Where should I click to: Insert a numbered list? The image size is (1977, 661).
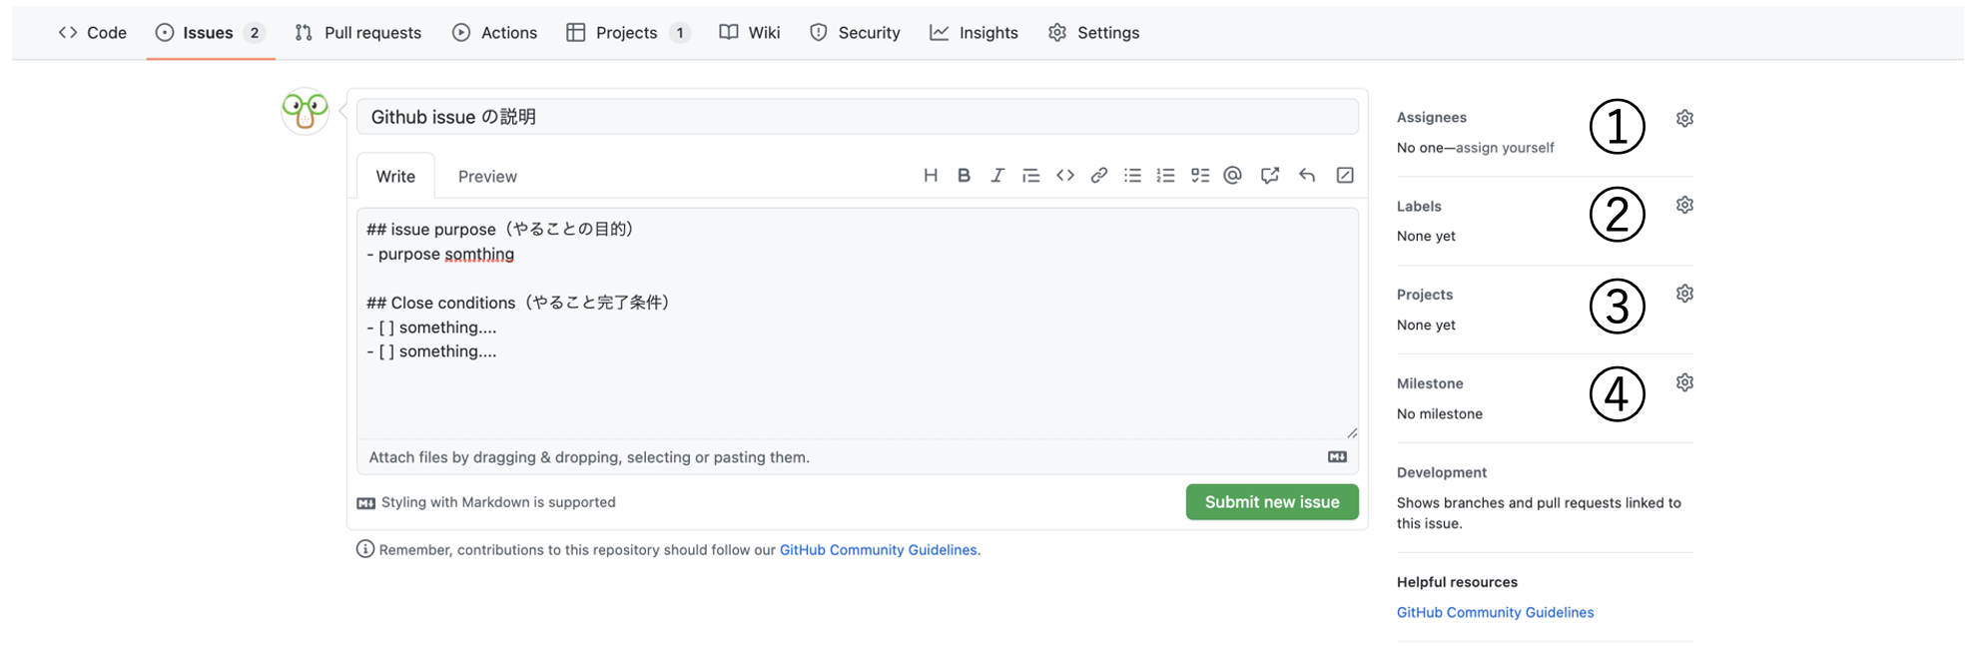click(x=1165, y=176)
